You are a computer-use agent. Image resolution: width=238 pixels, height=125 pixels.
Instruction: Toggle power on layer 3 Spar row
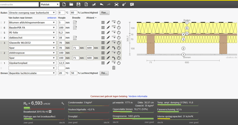click(x=119, y=48)
